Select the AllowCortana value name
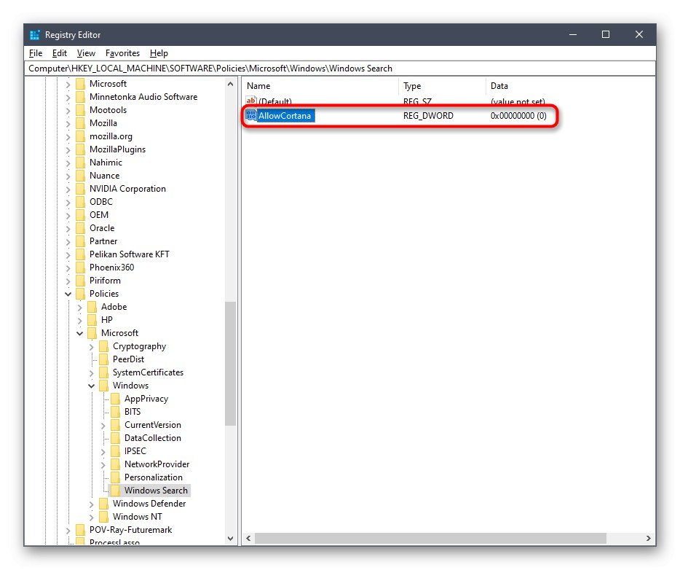Screen dimensions: 680x570 pos(285,116)
